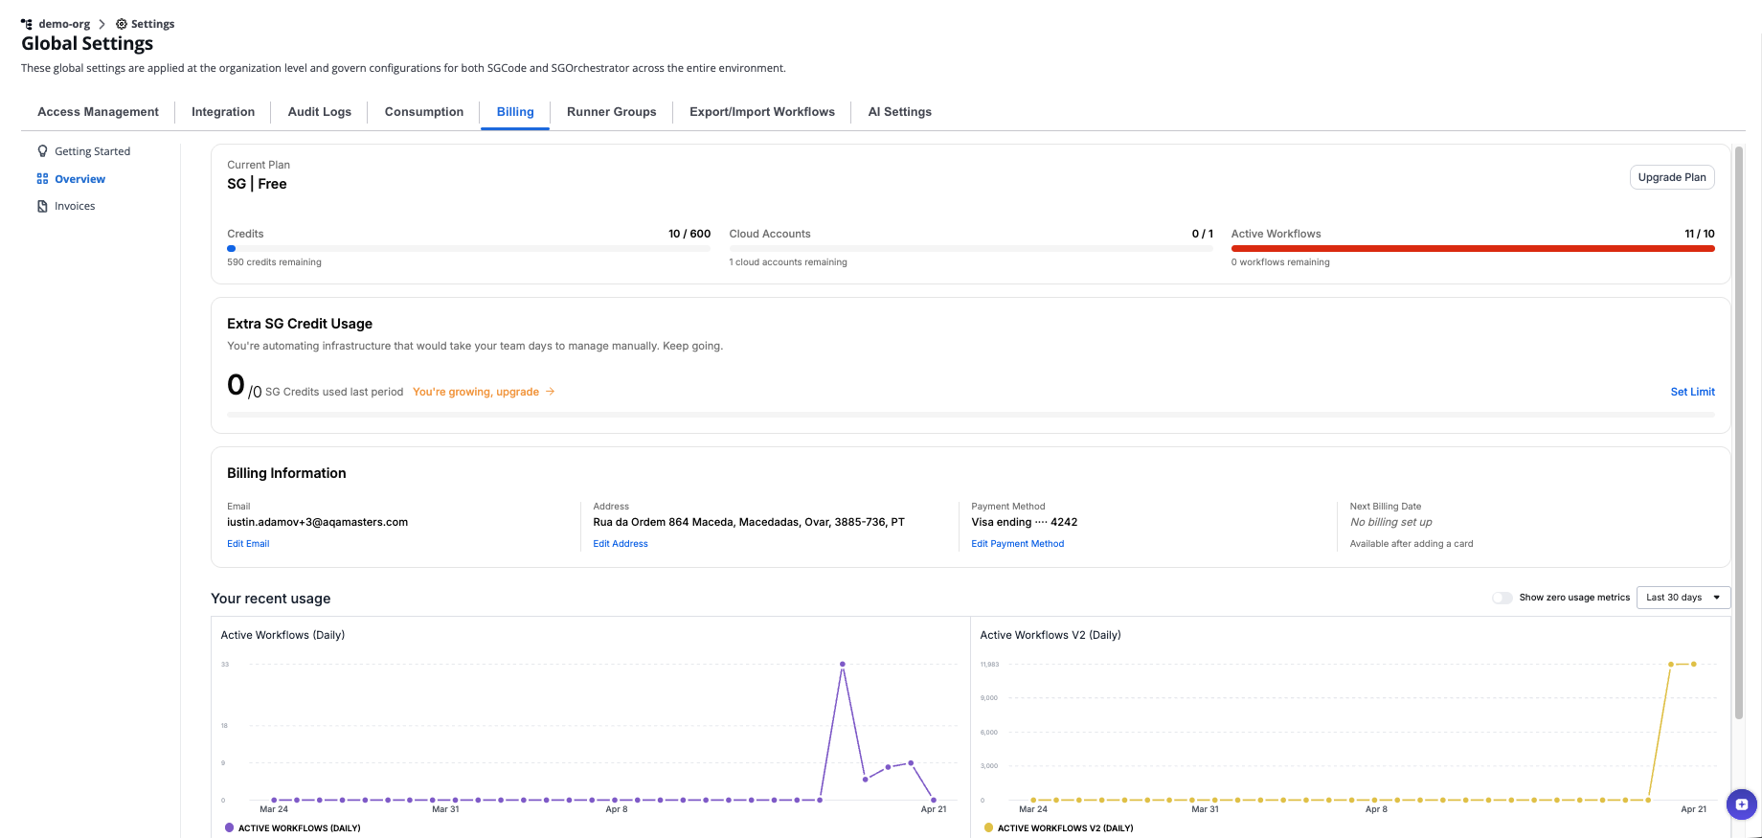Open Invoices in the billing sidebar
1762x838 pixels.
pos(75,206)
